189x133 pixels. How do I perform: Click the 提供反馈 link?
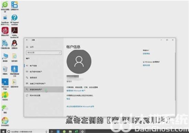click(x=146, y=65)
